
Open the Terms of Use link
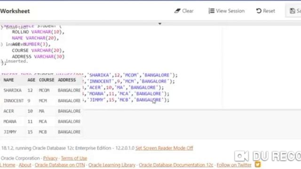(74, 158)
